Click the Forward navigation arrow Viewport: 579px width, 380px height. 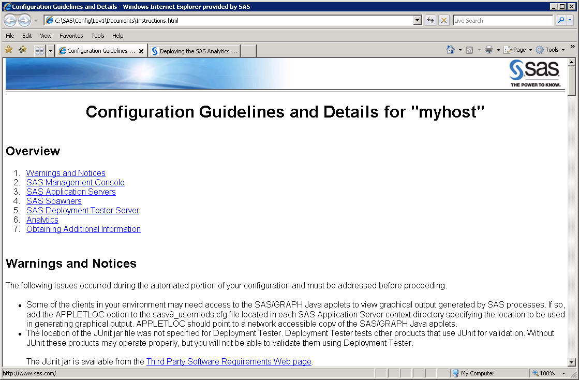(x=24, y=21)
